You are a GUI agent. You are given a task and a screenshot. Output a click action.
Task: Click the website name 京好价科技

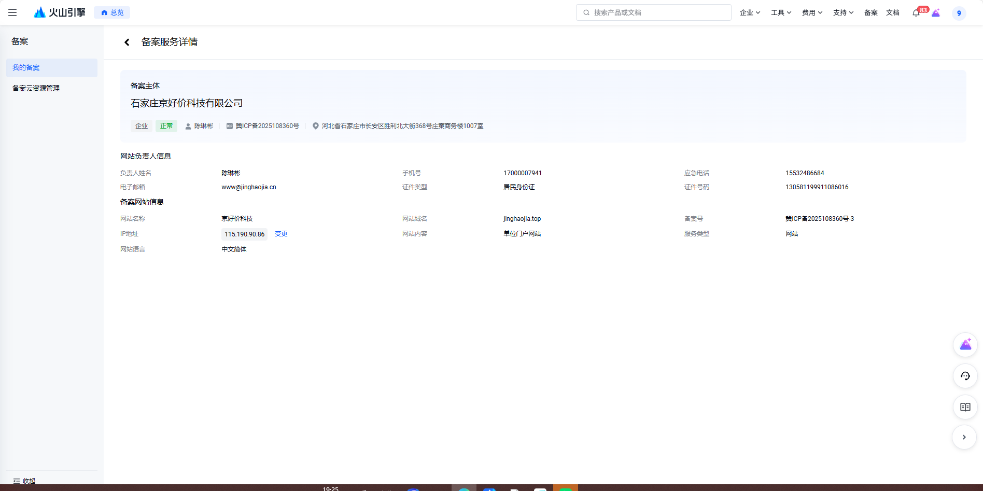click(x=237, y=219)
